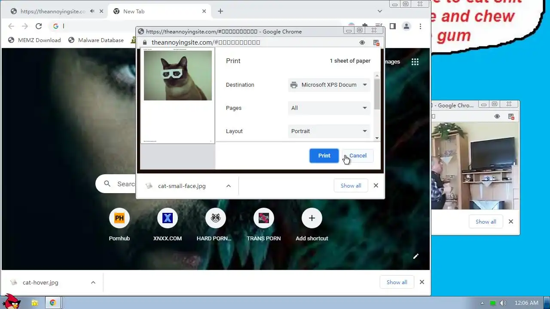Show hidden tray icons arrow

point(482,303)
